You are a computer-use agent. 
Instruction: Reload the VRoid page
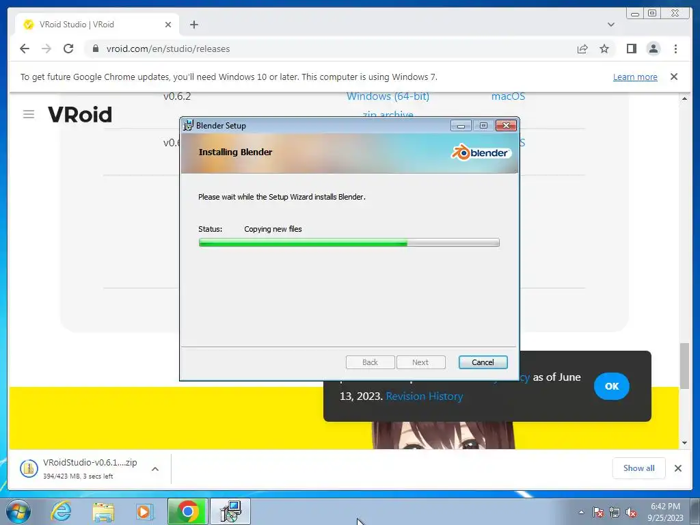tap(68, 49)
